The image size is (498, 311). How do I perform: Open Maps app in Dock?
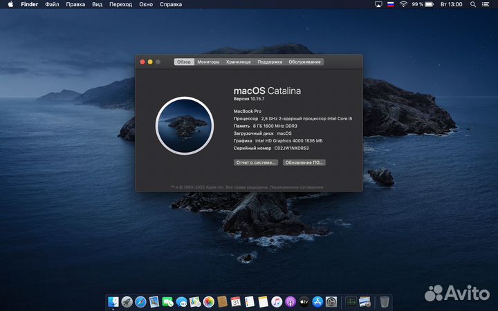(195, 301)
